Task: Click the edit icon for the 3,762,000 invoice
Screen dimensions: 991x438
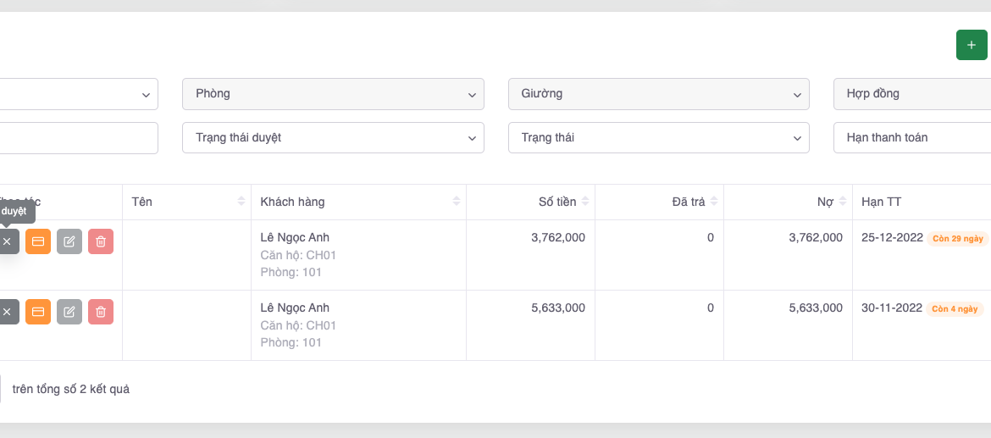Action: pos(69,241)
